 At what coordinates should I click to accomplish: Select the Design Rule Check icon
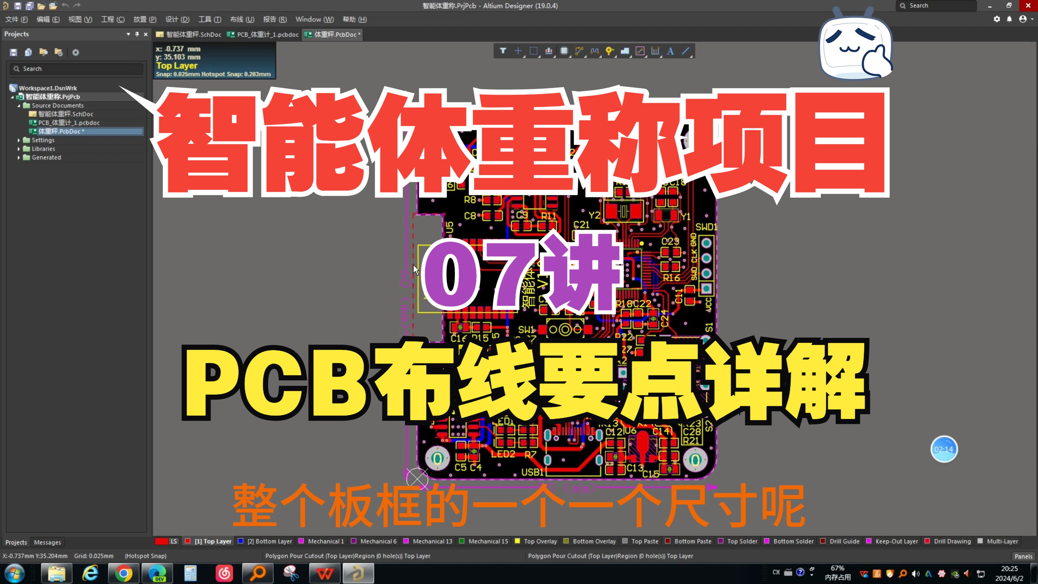tap(548, 51)
